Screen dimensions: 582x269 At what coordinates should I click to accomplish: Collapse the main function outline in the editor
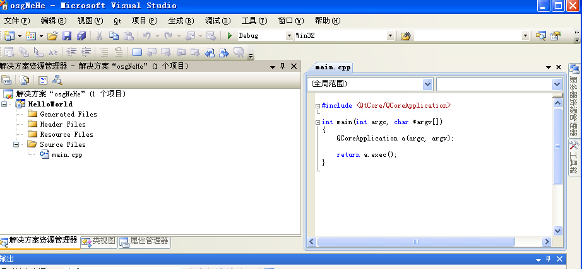coord(318,122)
